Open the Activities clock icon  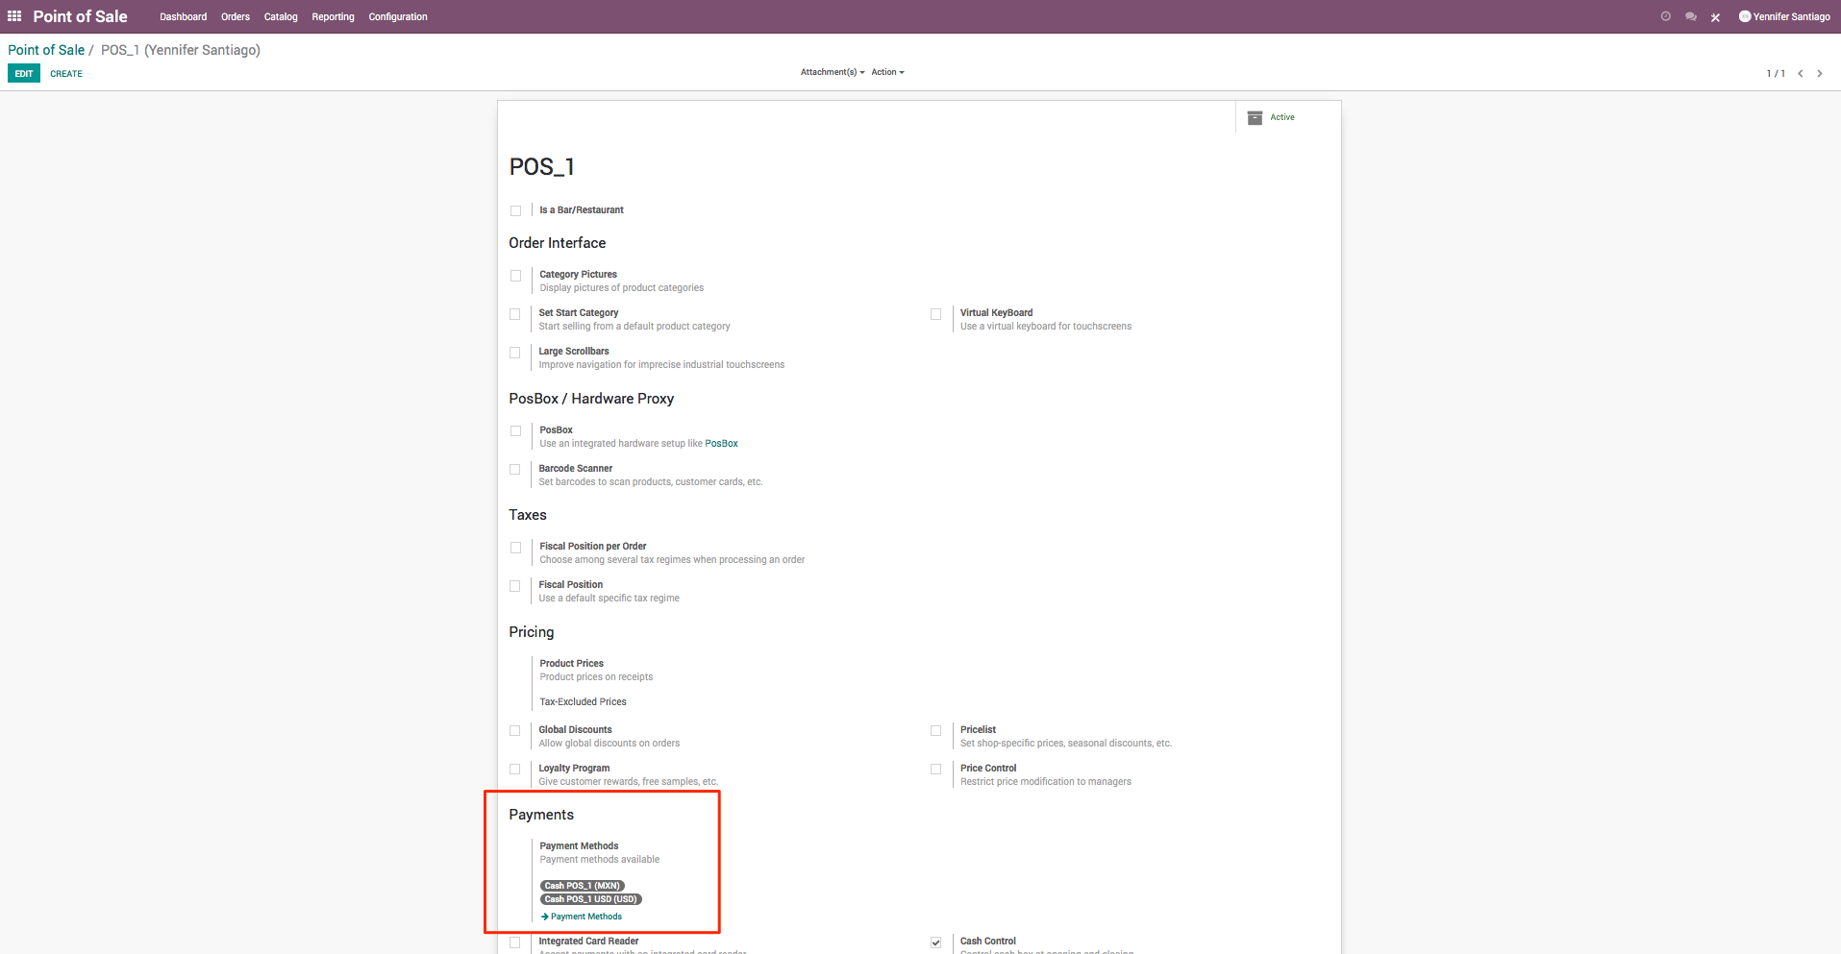tap(1665, 16)
